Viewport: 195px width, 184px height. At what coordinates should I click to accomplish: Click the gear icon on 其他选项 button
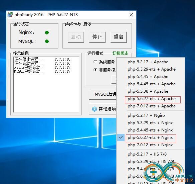click(94, 109)
